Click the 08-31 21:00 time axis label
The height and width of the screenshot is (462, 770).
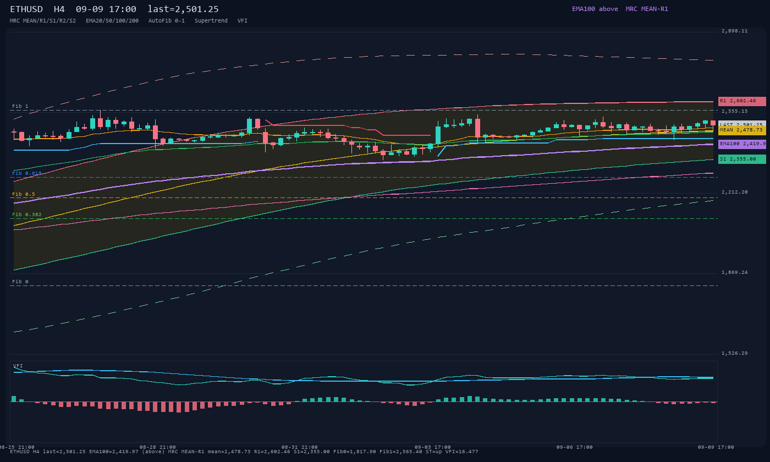300,447
